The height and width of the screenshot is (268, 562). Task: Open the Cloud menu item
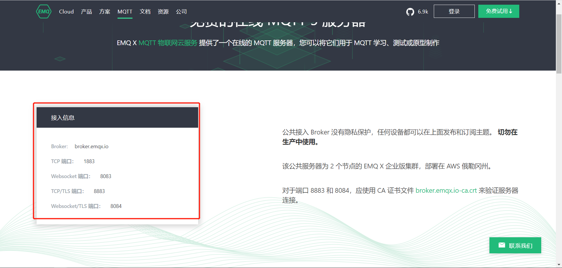pos(66,11)
